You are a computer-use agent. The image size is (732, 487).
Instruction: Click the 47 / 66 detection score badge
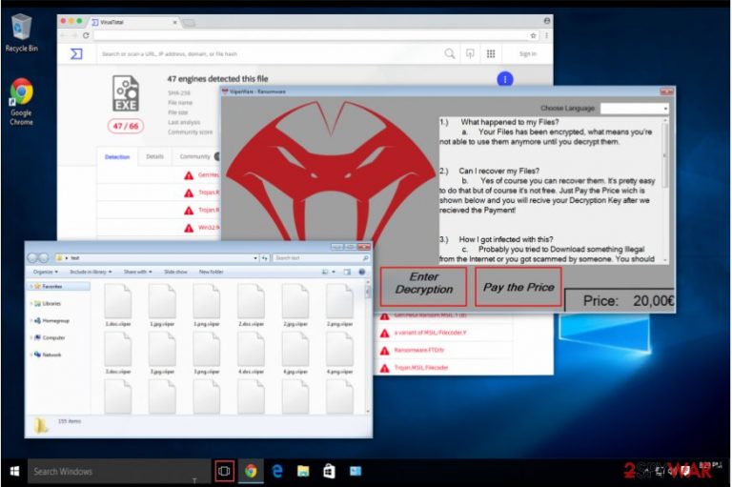click(126, 126)
